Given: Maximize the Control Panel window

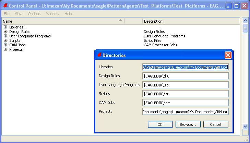Looking at the screenshot, I should pyautogui.click(x=236, y=6).
